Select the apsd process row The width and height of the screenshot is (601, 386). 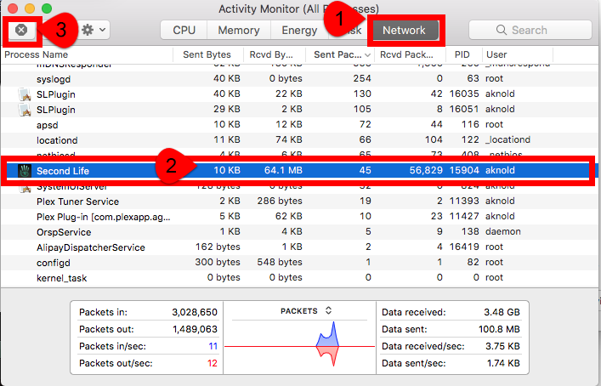pos(299,125)
